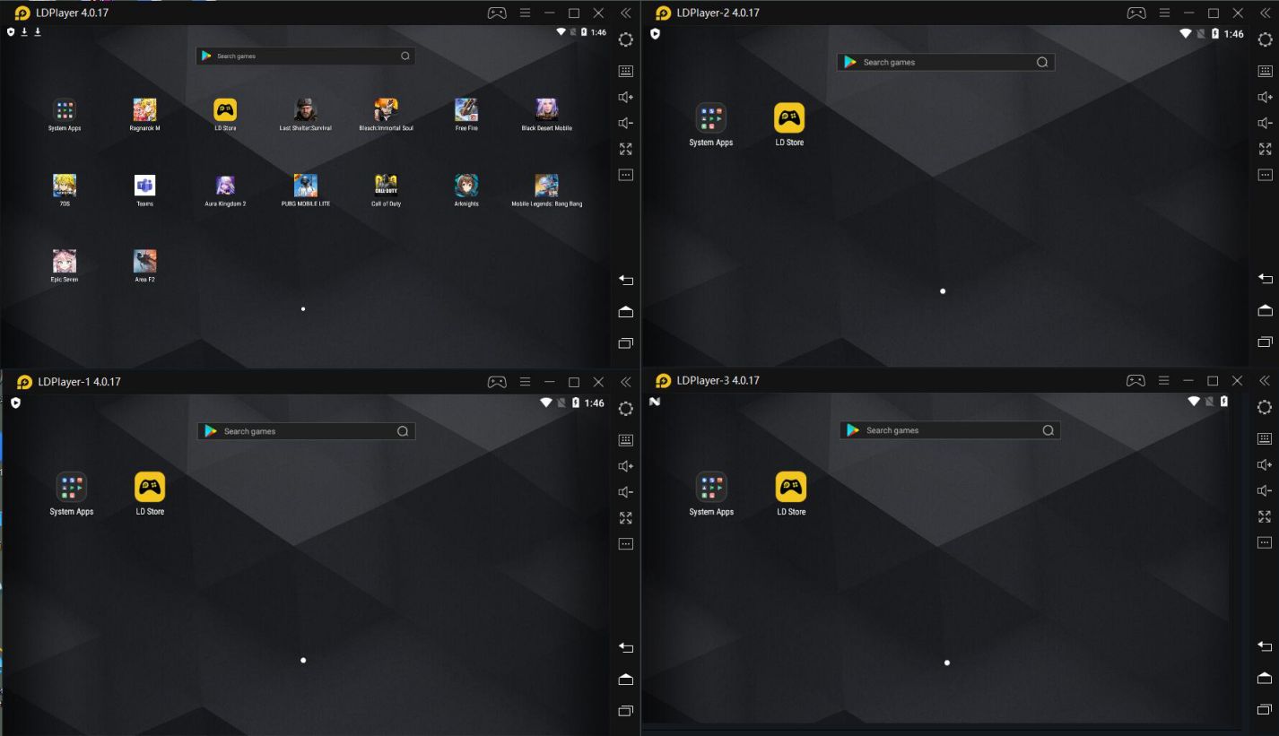Tap Android back button in LDPlayer-1
The image size is (1279, 736).
(626, 647)
